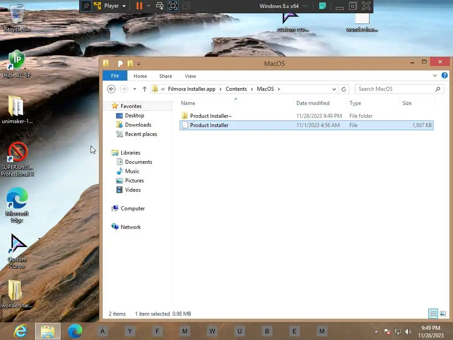The width and height of the screenshot is (453, 340).
Task: Select wondershar folder at bottom-left desktop
Action: click(17, 294)
